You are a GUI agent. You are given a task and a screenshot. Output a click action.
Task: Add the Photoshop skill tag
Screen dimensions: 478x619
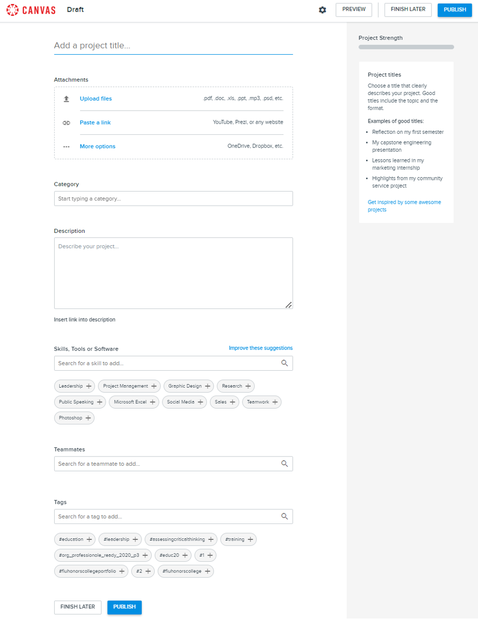[x=74, y=418]
